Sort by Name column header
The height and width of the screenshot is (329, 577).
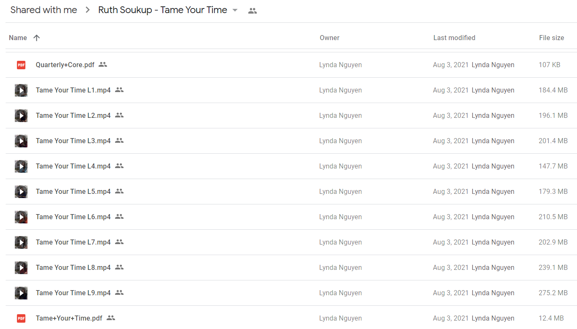[x=18, y=38]
